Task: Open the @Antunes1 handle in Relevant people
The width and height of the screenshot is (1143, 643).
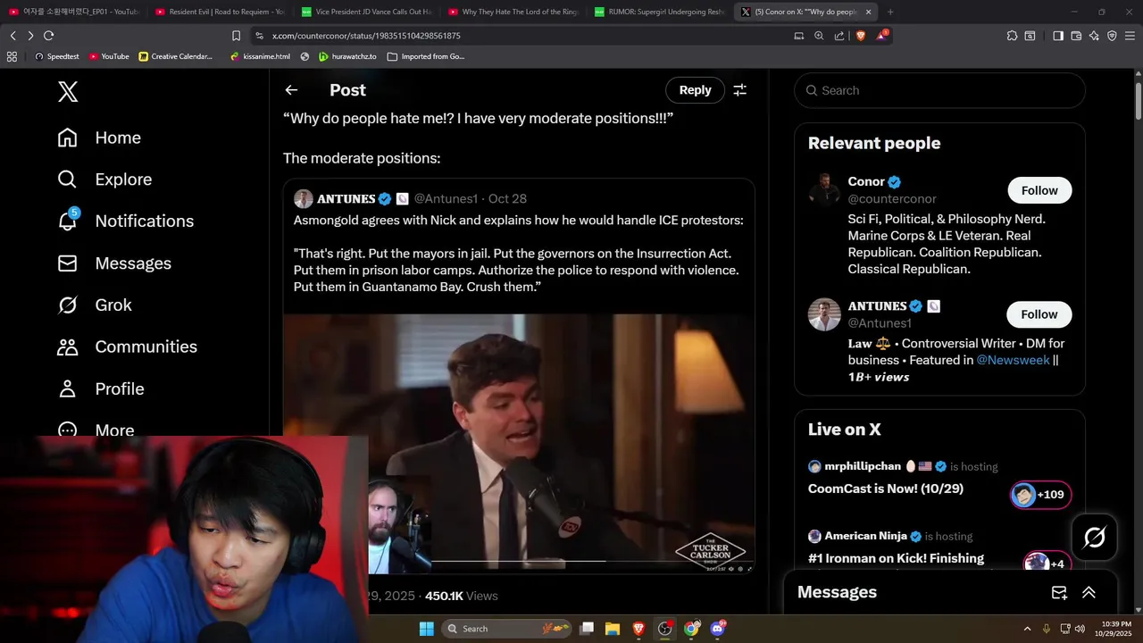Action: pyautogui.click(x=880, y=323)
